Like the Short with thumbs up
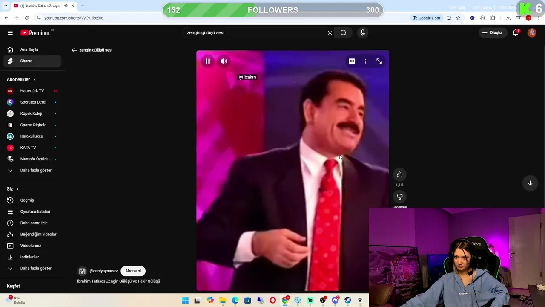Image resolution: width=545 pixels, height=307 pixels. (x=399, y=174)
